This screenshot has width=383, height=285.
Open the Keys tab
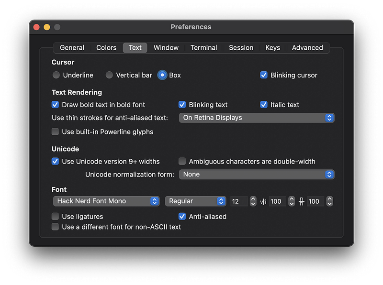tap(272, 48)
